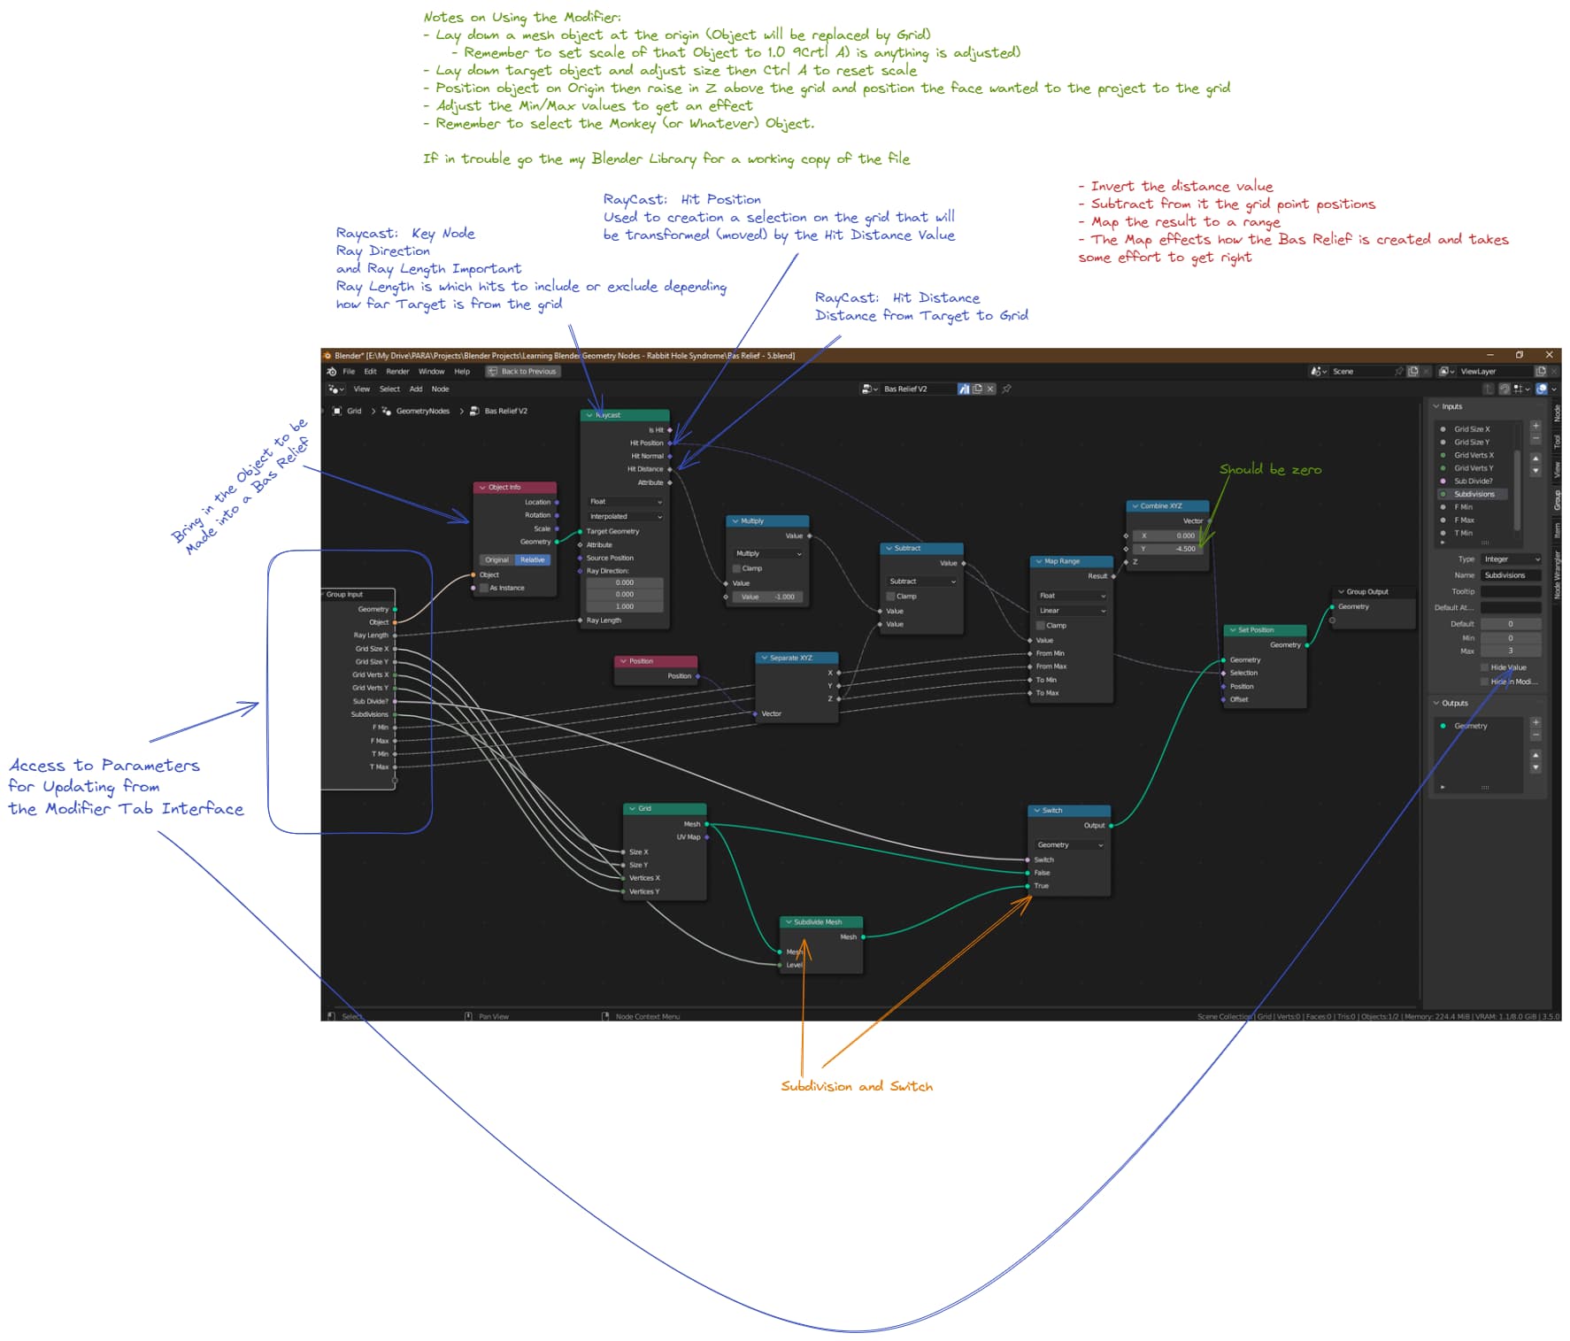The width and height of the screenshot is (1570, 1341).
Task: Collapse the Object Info node
Action: coord(482,488)
